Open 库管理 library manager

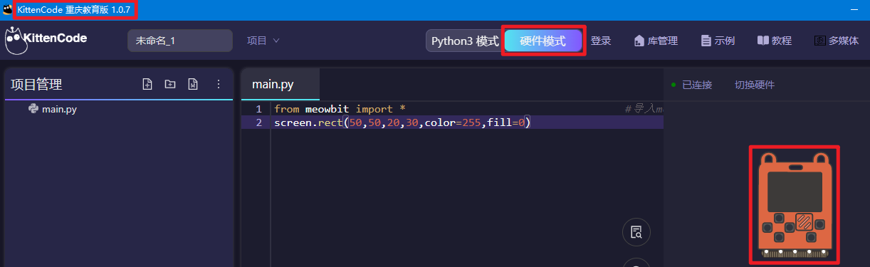[656, 41]
